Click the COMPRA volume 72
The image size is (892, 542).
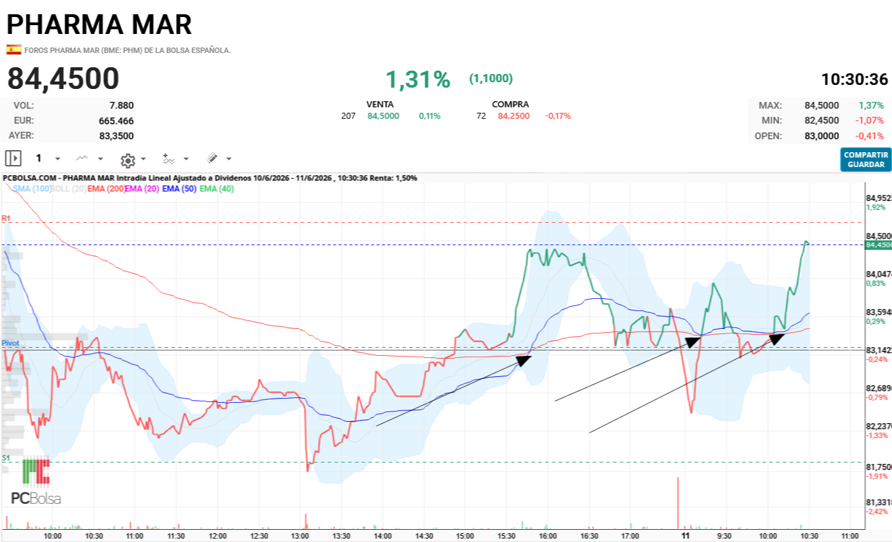[482, 116]
